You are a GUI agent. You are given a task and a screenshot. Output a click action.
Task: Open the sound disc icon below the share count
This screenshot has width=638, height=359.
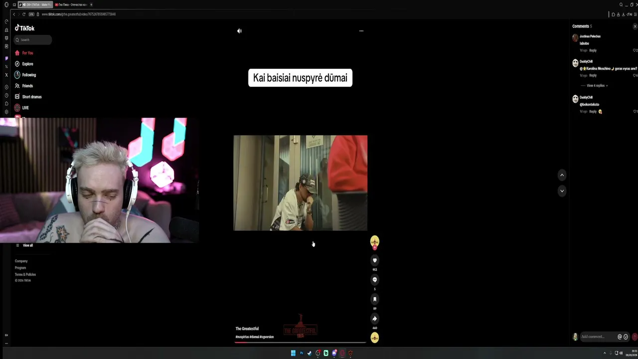pyautogui.click(x=375, y=338)
